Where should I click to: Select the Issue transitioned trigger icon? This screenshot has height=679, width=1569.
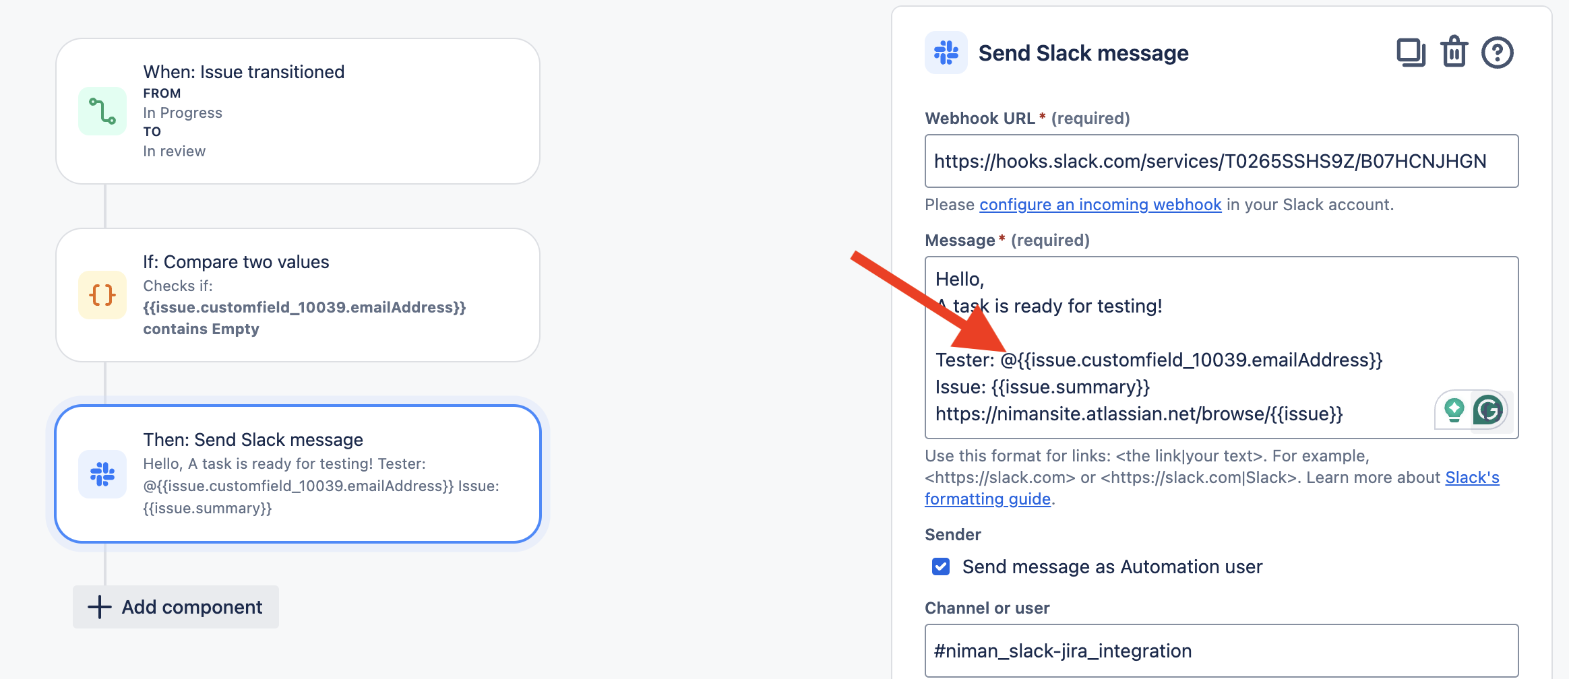(102, 111)
